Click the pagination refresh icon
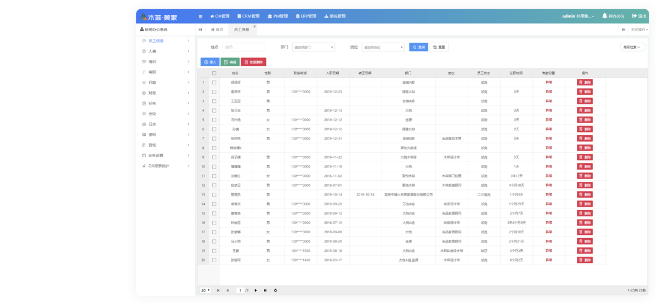This screenshot has height=305, width=658. coord(275,290)
